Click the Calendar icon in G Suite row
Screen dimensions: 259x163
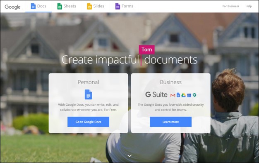189,95
